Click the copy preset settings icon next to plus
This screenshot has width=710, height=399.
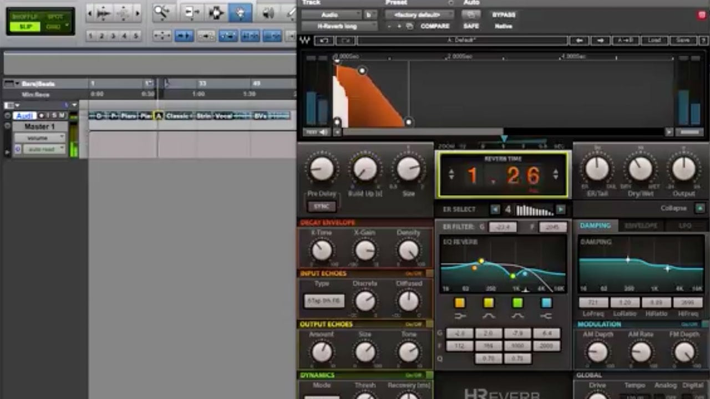(x=410, y=26)
